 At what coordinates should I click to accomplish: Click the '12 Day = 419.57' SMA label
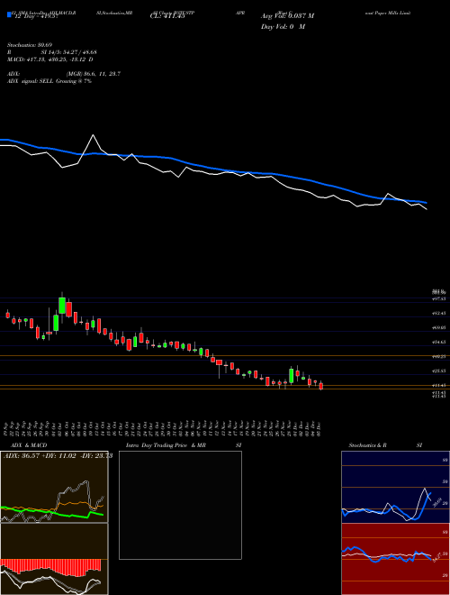point(36,16)
